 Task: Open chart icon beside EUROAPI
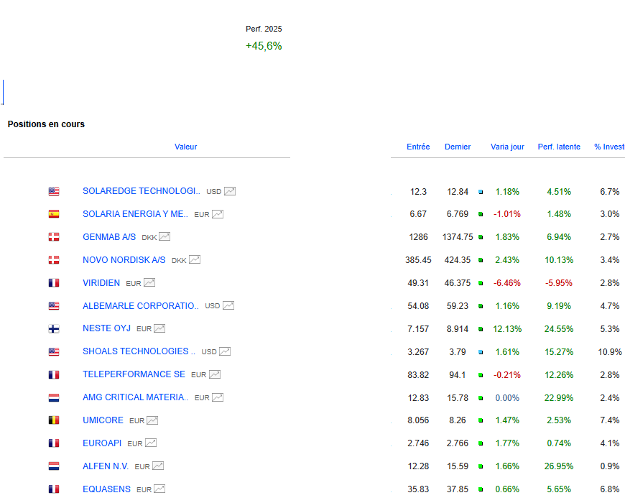tap(151, 443)
